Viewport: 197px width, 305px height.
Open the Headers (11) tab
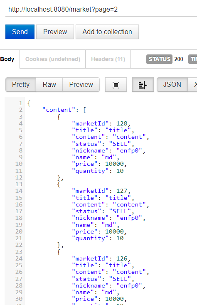point(108,59)
